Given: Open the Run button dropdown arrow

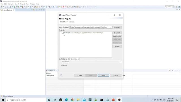Looking at the screenshot, I should coord(16,7).
